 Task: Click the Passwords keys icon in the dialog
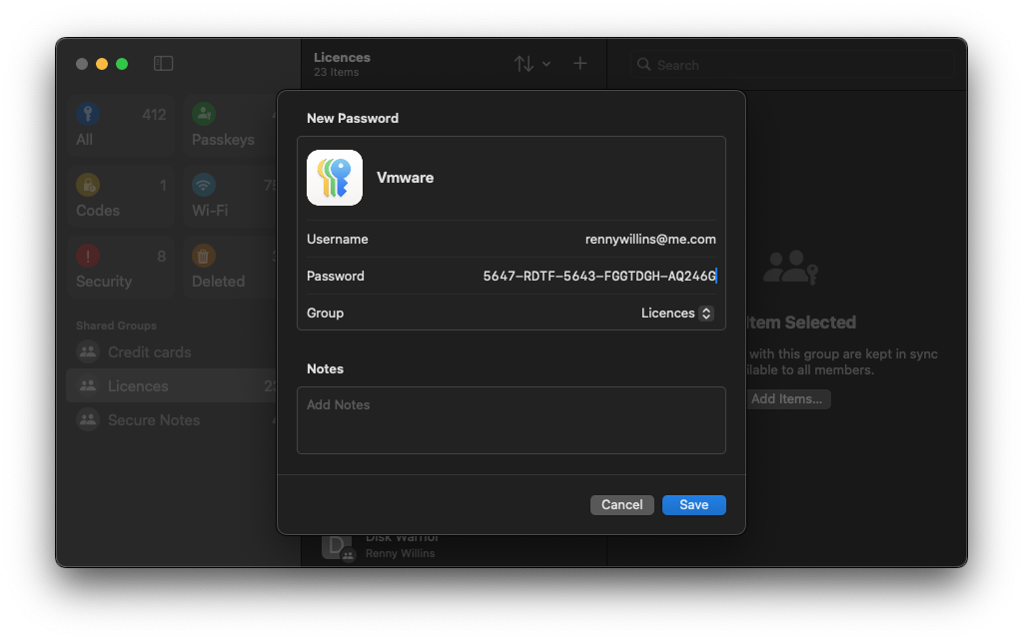tap(335, 178)
